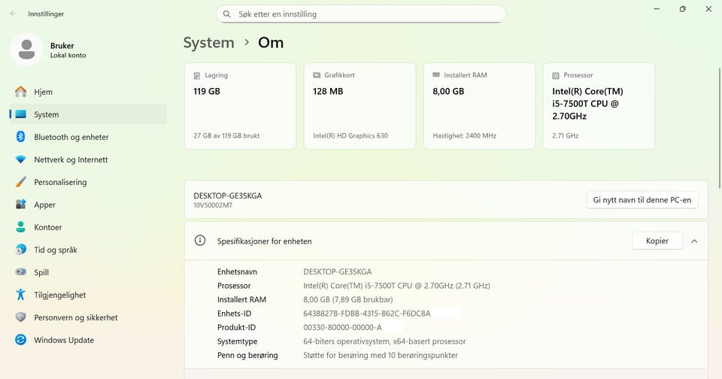
Task: Click the Windows Update sync icon
Action: point(21,340)
